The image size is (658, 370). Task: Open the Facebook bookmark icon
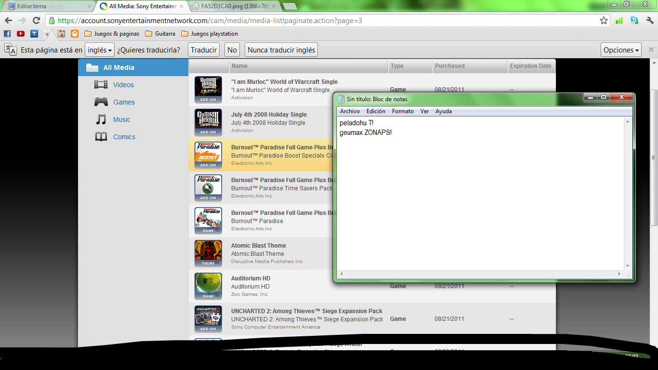point(7,34)
